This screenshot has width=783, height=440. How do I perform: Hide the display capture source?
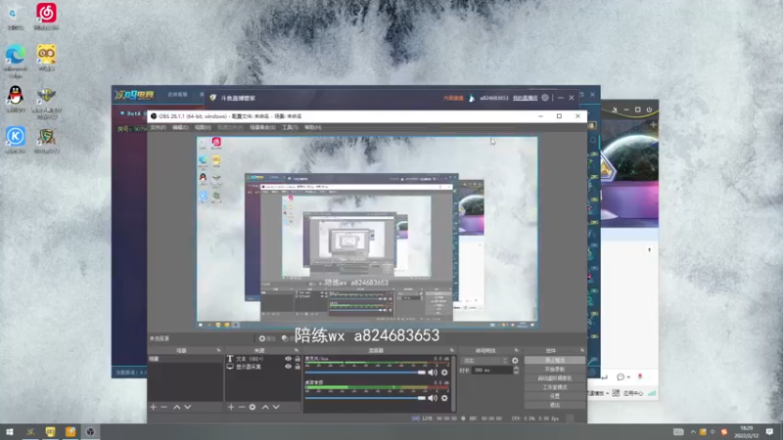coord(288,367)
